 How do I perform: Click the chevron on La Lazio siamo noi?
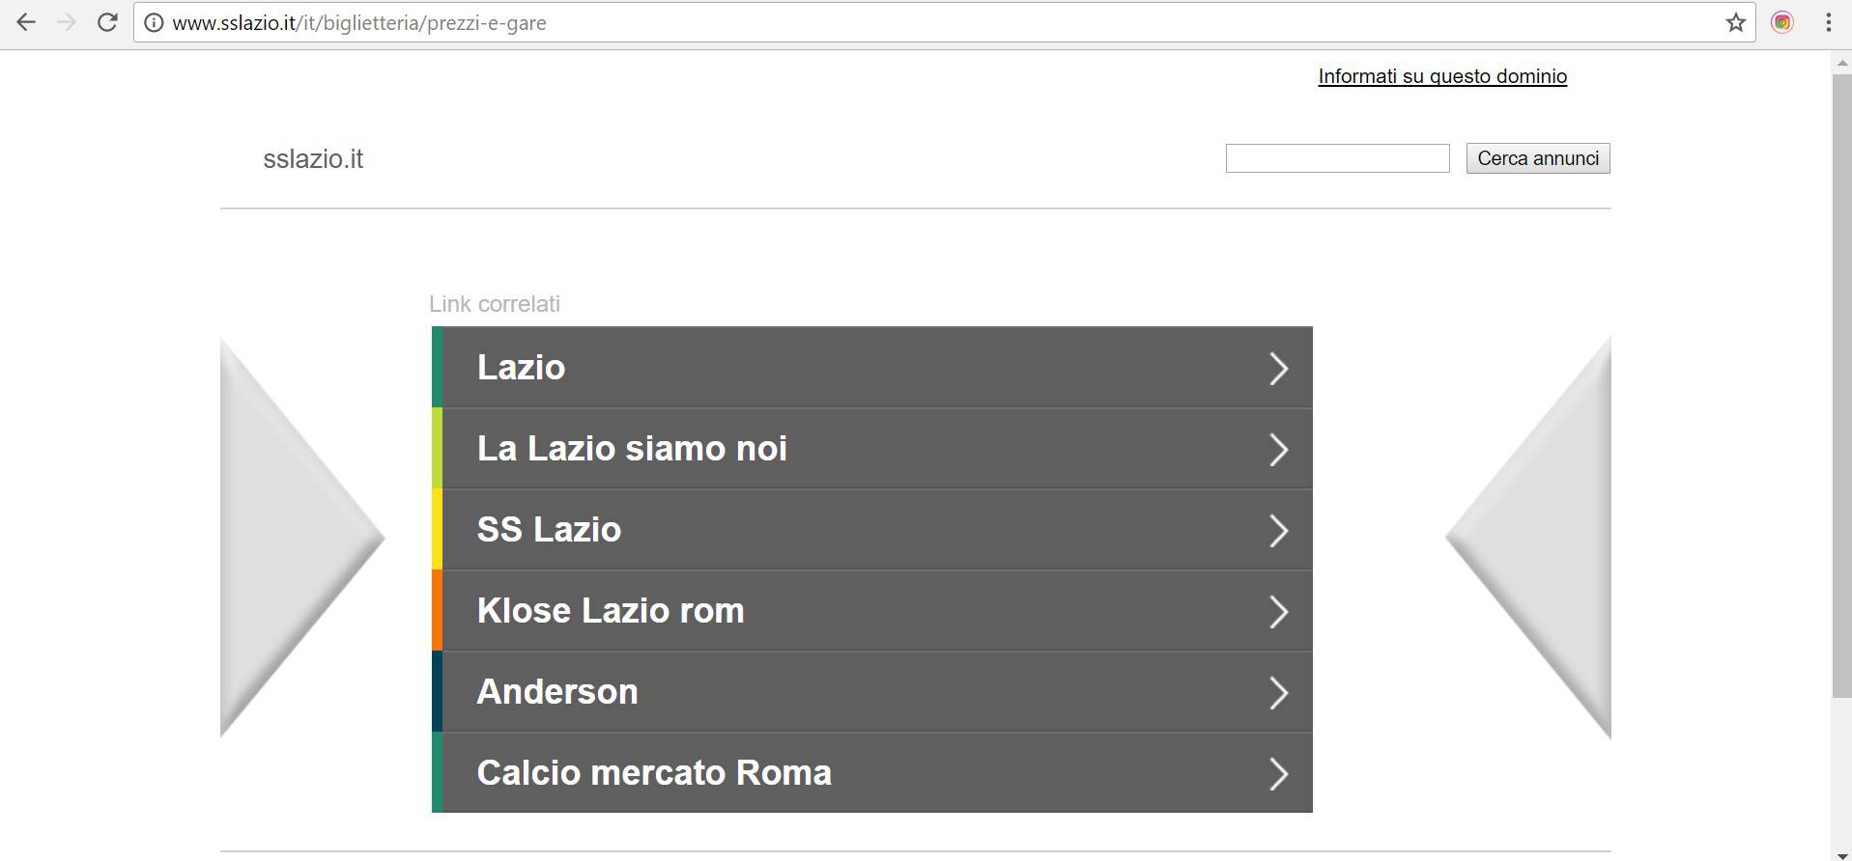(x=1278, y=450)
